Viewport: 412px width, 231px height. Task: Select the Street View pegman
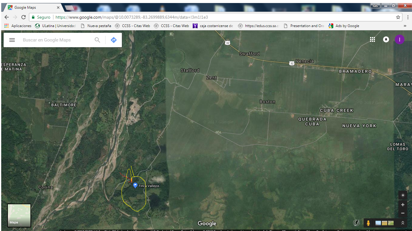pyautogui.click(x=368, y=223)
